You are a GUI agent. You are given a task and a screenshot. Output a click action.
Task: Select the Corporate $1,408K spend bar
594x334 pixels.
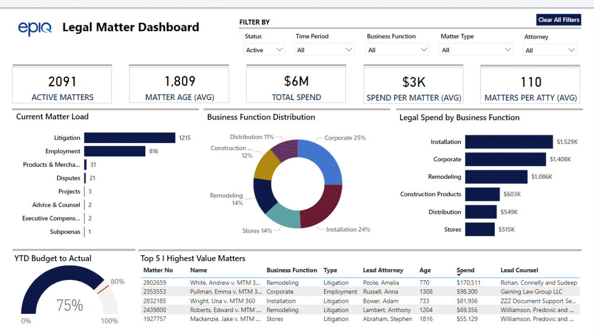pos(505,159)
